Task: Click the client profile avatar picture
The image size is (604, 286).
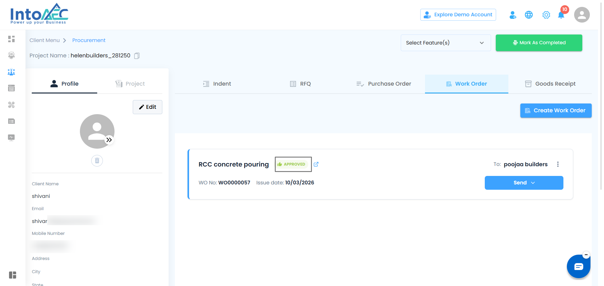Action: click(97, 131)
